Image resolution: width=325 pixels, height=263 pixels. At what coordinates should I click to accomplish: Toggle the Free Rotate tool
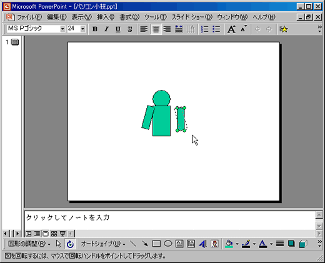[x=70, y=244]
